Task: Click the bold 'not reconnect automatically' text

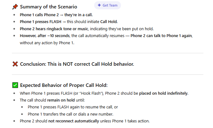Action: point(74,121)
